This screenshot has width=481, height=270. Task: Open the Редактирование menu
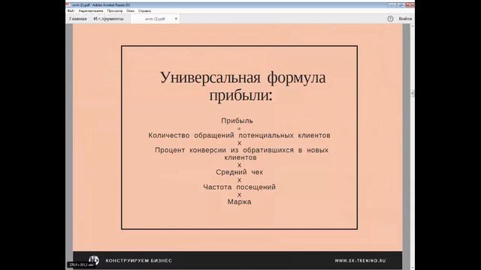(x=91, y=10)
